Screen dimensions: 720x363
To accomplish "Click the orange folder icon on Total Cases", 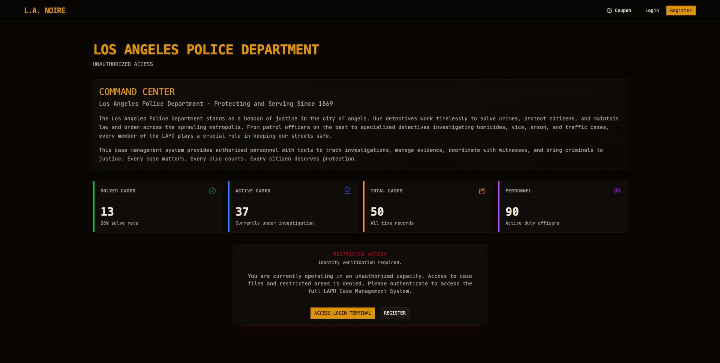I will pos(482,191).
